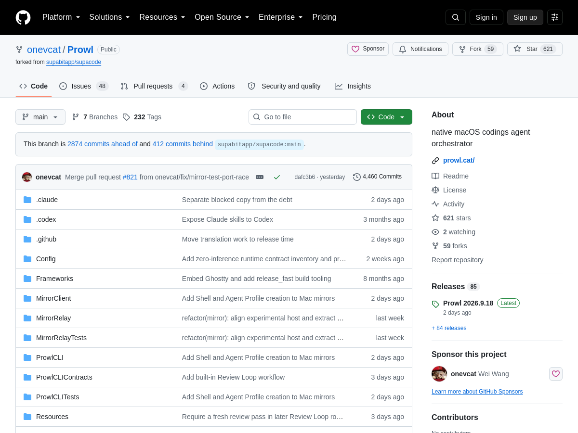Switch to the Security and quality tab
The image size is (578, 433).
284,86
